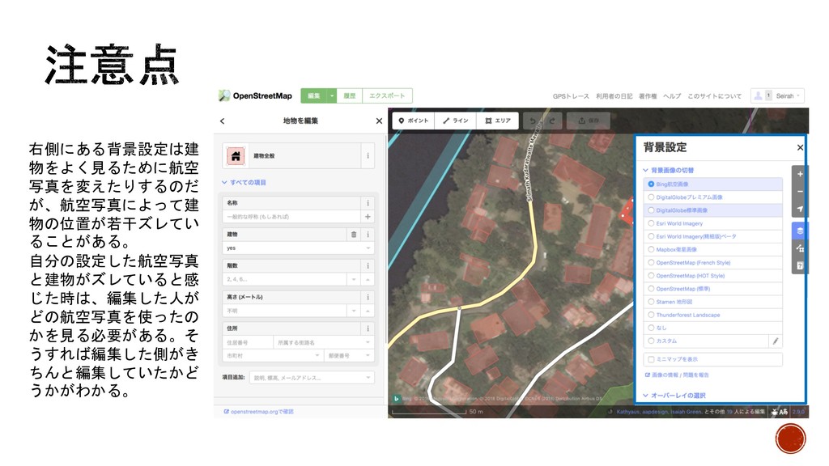This screenshot has height=466, width=829.
Task: Click the 保存 save button
Action: [588, 121]
